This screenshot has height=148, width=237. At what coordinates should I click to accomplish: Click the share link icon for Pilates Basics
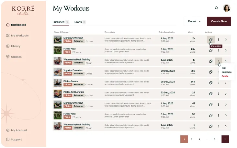pyautogui.click(x=210, y=83)
